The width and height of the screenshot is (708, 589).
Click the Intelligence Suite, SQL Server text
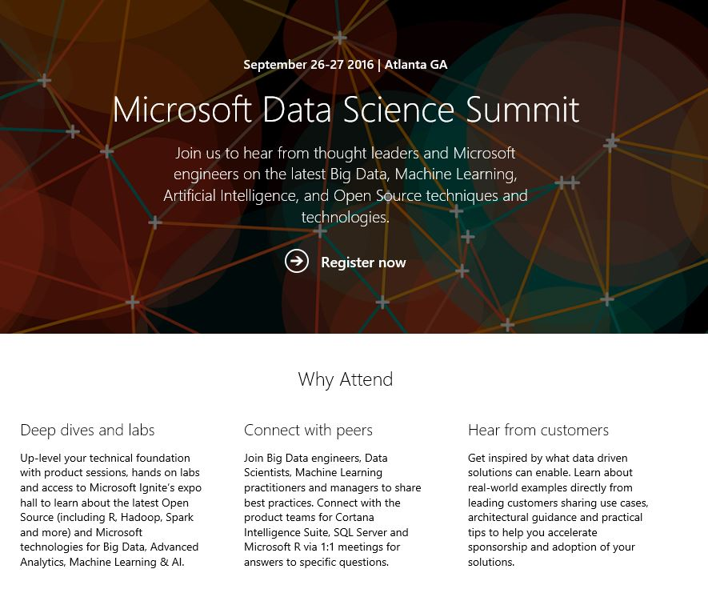(326, 532)
